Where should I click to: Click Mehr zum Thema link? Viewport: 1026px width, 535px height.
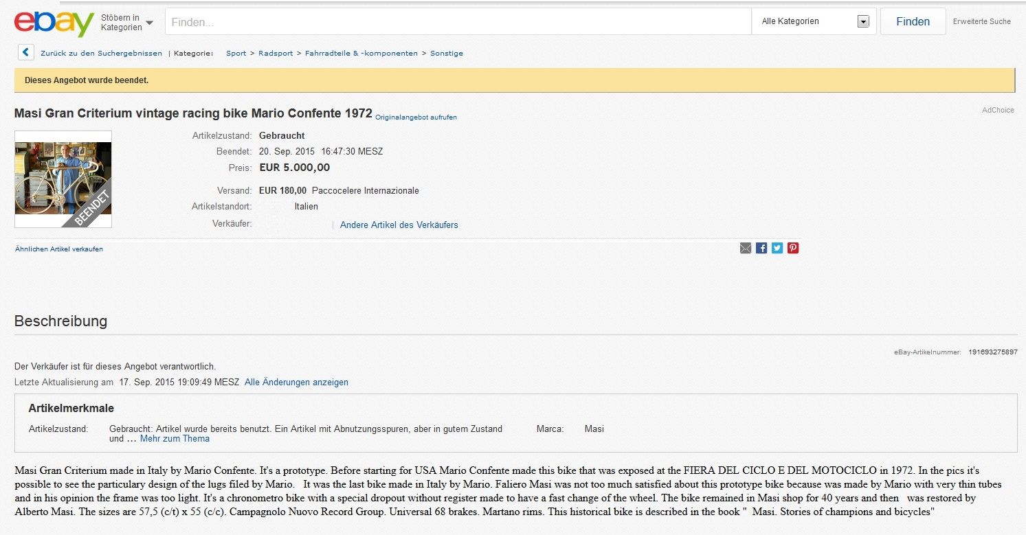point(175,438)
